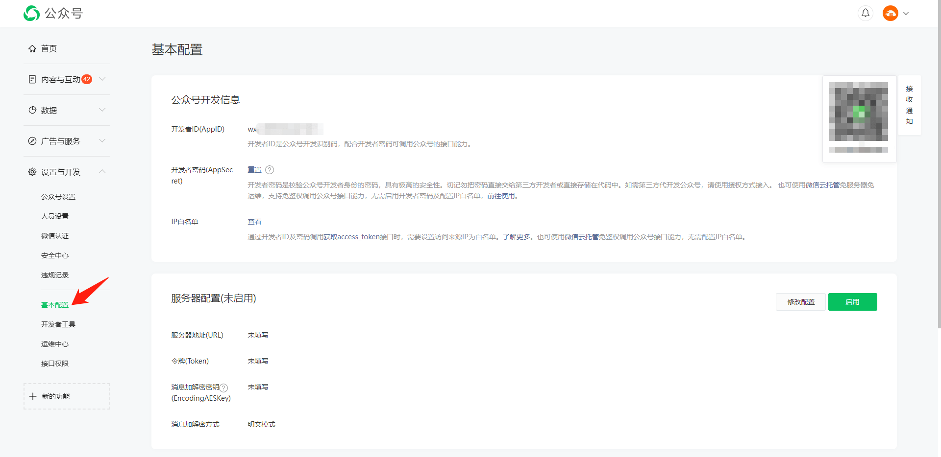This screenshot has width=941, height=457.
Task: Open 公众号设置 in sidebar
Action: click(x=58, y=197)
